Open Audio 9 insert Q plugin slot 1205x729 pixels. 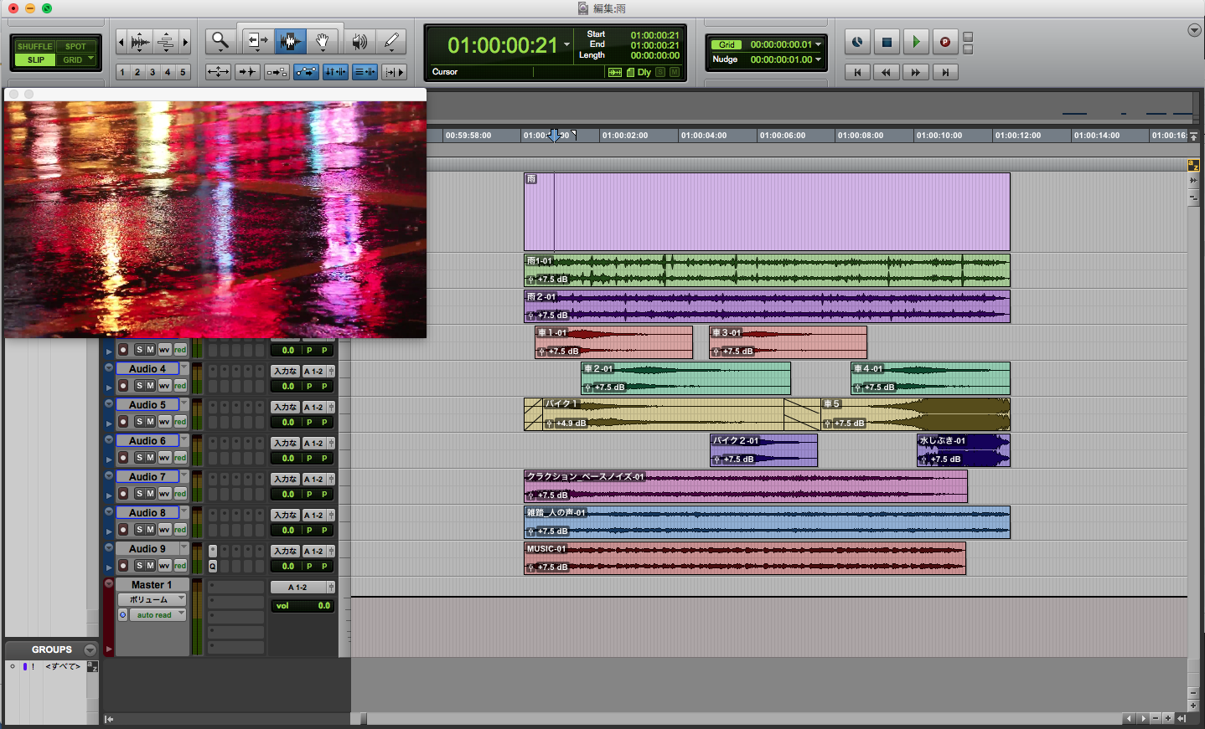213,567
